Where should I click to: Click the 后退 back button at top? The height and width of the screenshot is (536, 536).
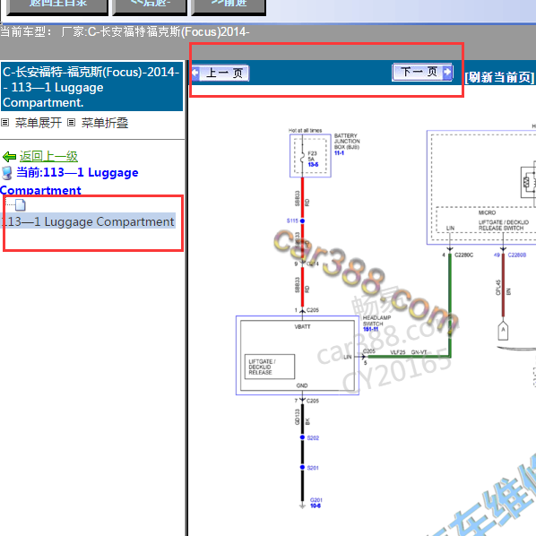[x=150, y=7]
